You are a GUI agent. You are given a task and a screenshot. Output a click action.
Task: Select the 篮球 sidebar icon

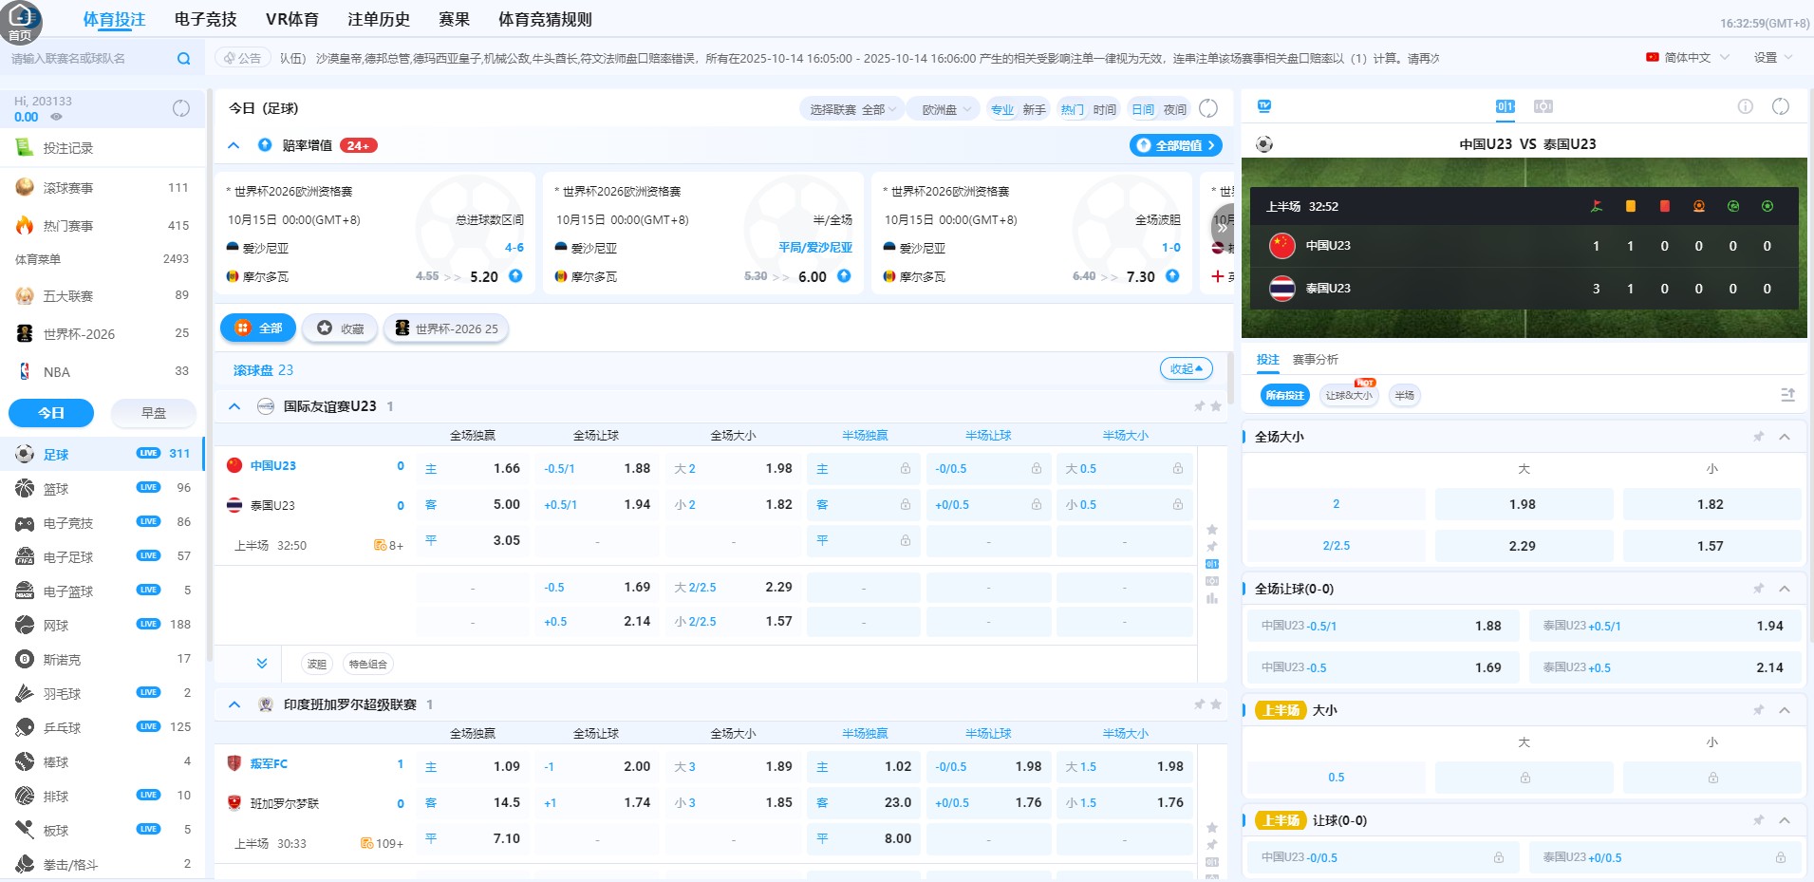tap(26, 488)
